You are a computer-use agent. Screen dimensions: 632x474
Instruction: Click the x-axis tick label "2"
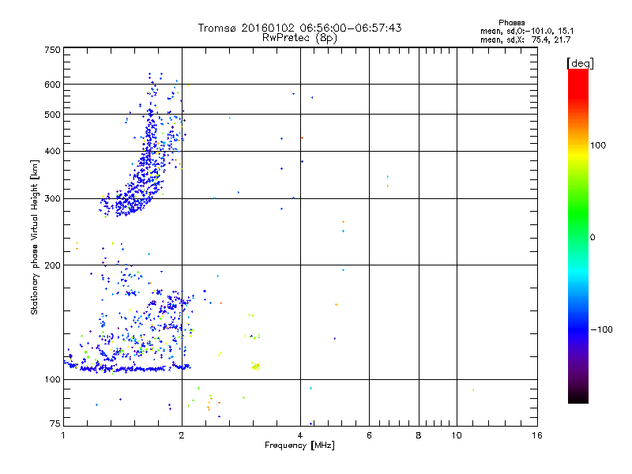[x=182, y=435]
